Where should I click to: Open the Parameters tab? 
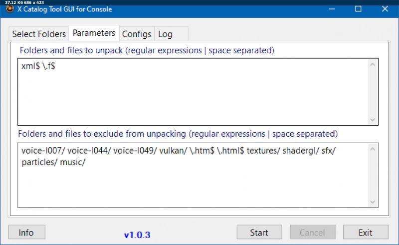click(94, 33)
